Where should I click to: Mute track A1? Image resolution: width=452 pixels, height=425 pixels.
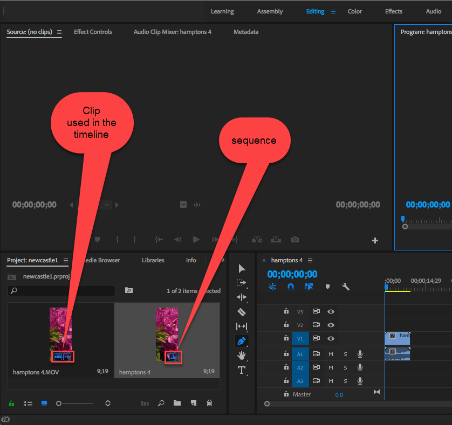click(x=331, y=354)
